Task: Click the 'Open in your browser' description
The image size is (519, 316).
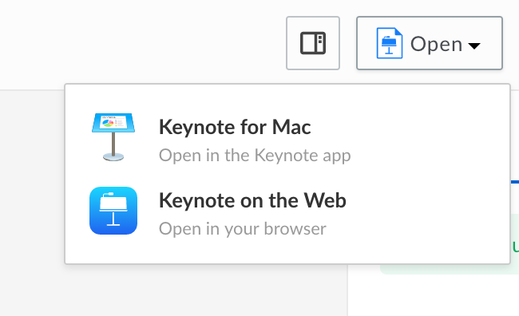Action: pyautogui.click(x=242, y=229)
